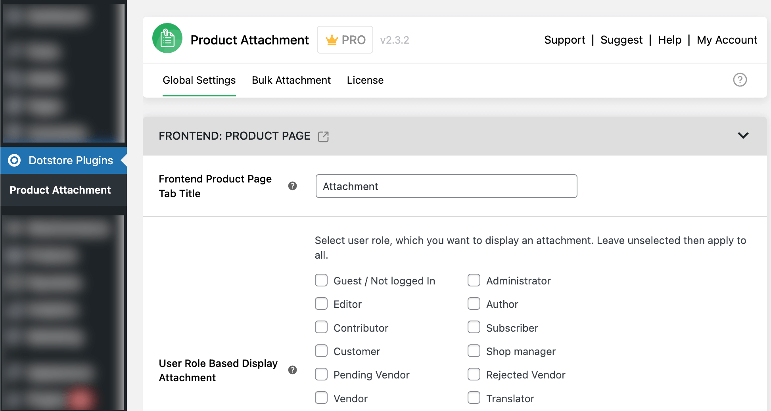
Task: Open the external link icon beside Frontend: Product Page
Action: pyautogui.click(x=323, y=136)
